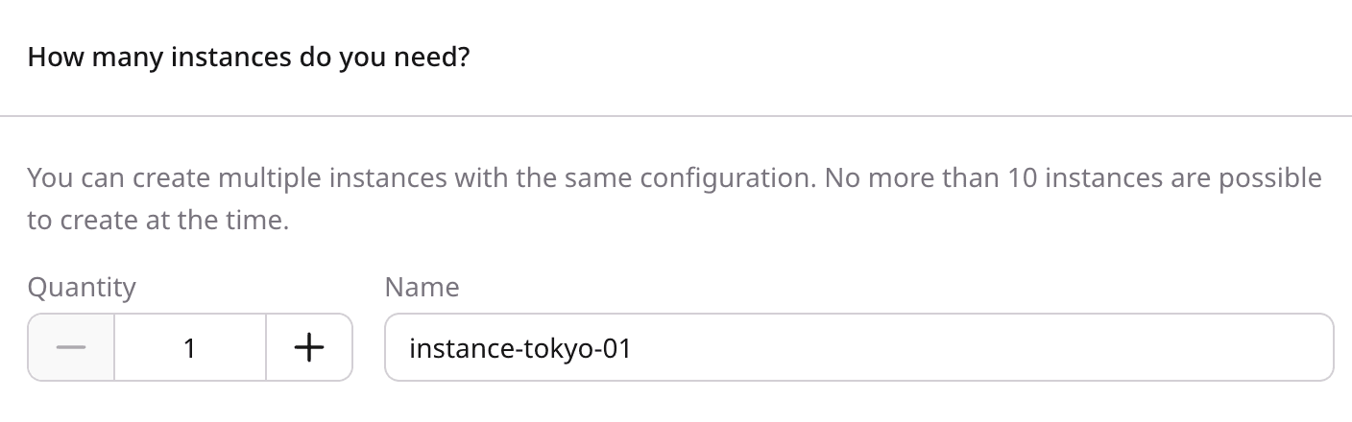Click the empty right end of Name field
The width and height of the screenshot is (1352, 422).
point(1248,347)
